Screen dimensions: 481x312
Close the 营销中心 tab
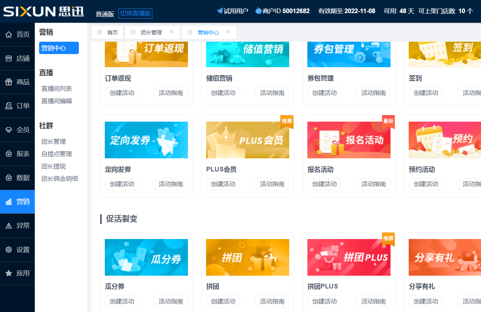[228, 32]
